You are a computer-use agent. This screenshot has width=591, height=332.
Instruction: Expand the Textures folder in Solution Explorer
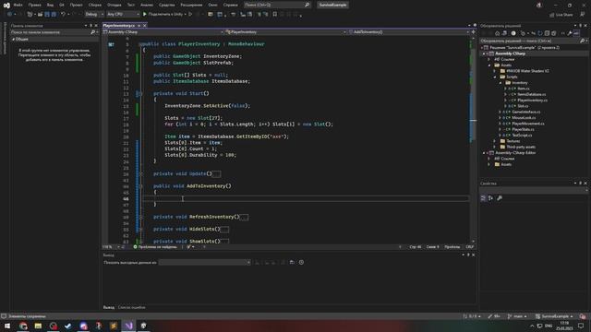point(495,141)
